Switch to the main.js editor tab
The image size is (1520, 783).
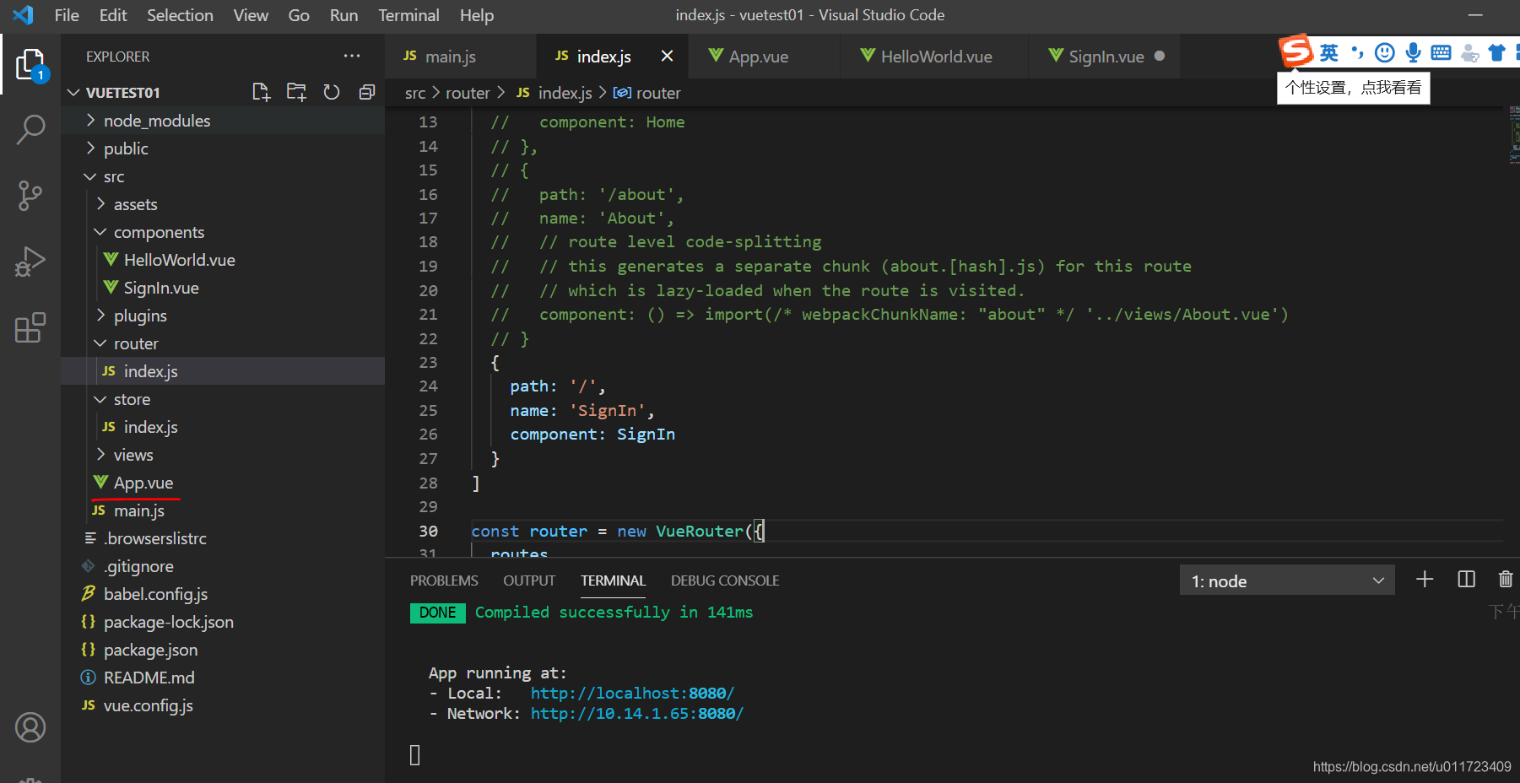click(461, 56)
